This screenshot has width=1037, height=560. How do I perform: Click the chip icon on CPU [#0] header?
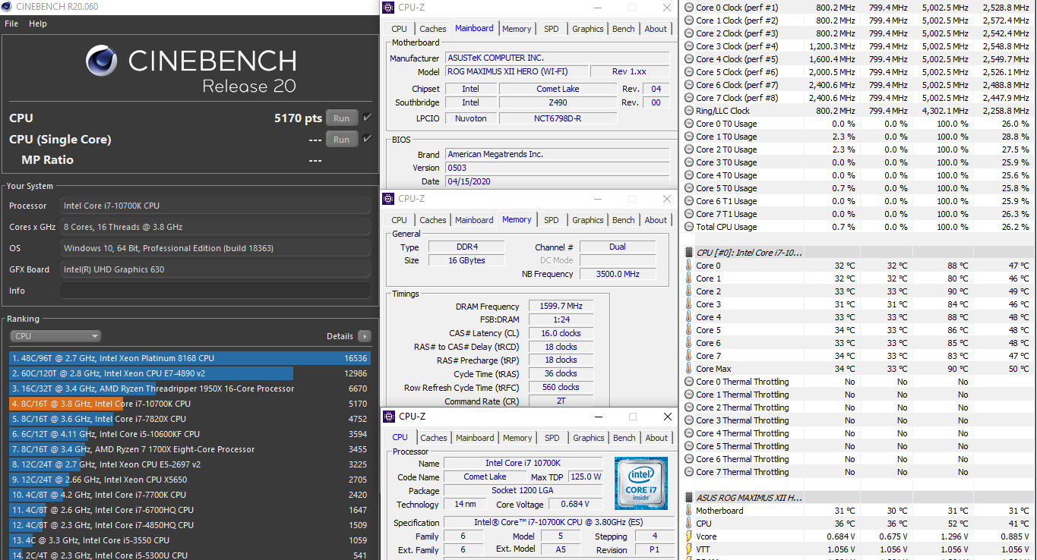point(689,253)
